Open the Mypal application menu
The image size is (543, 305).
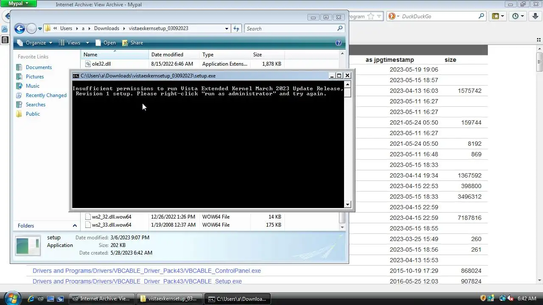(x=19, y=3)
